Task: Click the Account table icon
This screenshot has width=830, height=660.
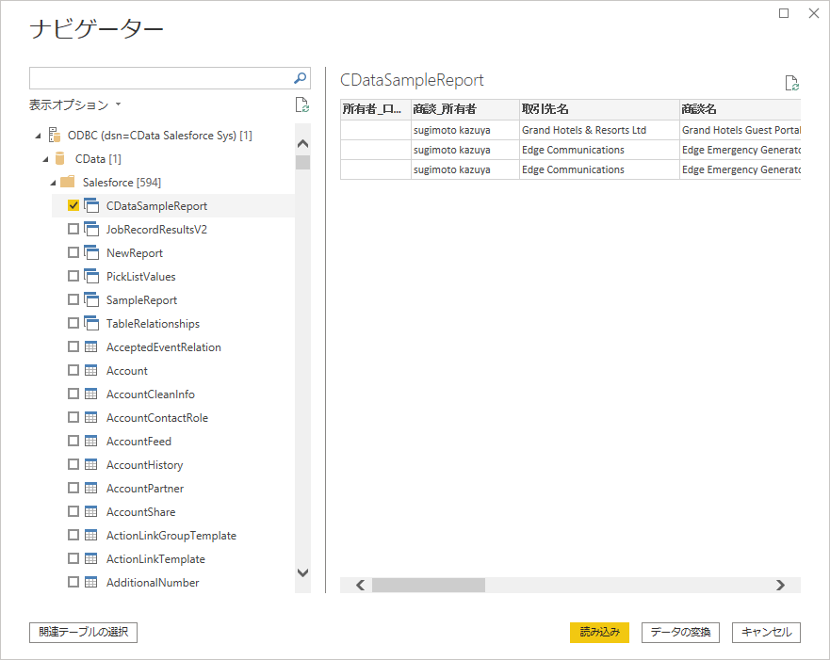Action: 91,371
